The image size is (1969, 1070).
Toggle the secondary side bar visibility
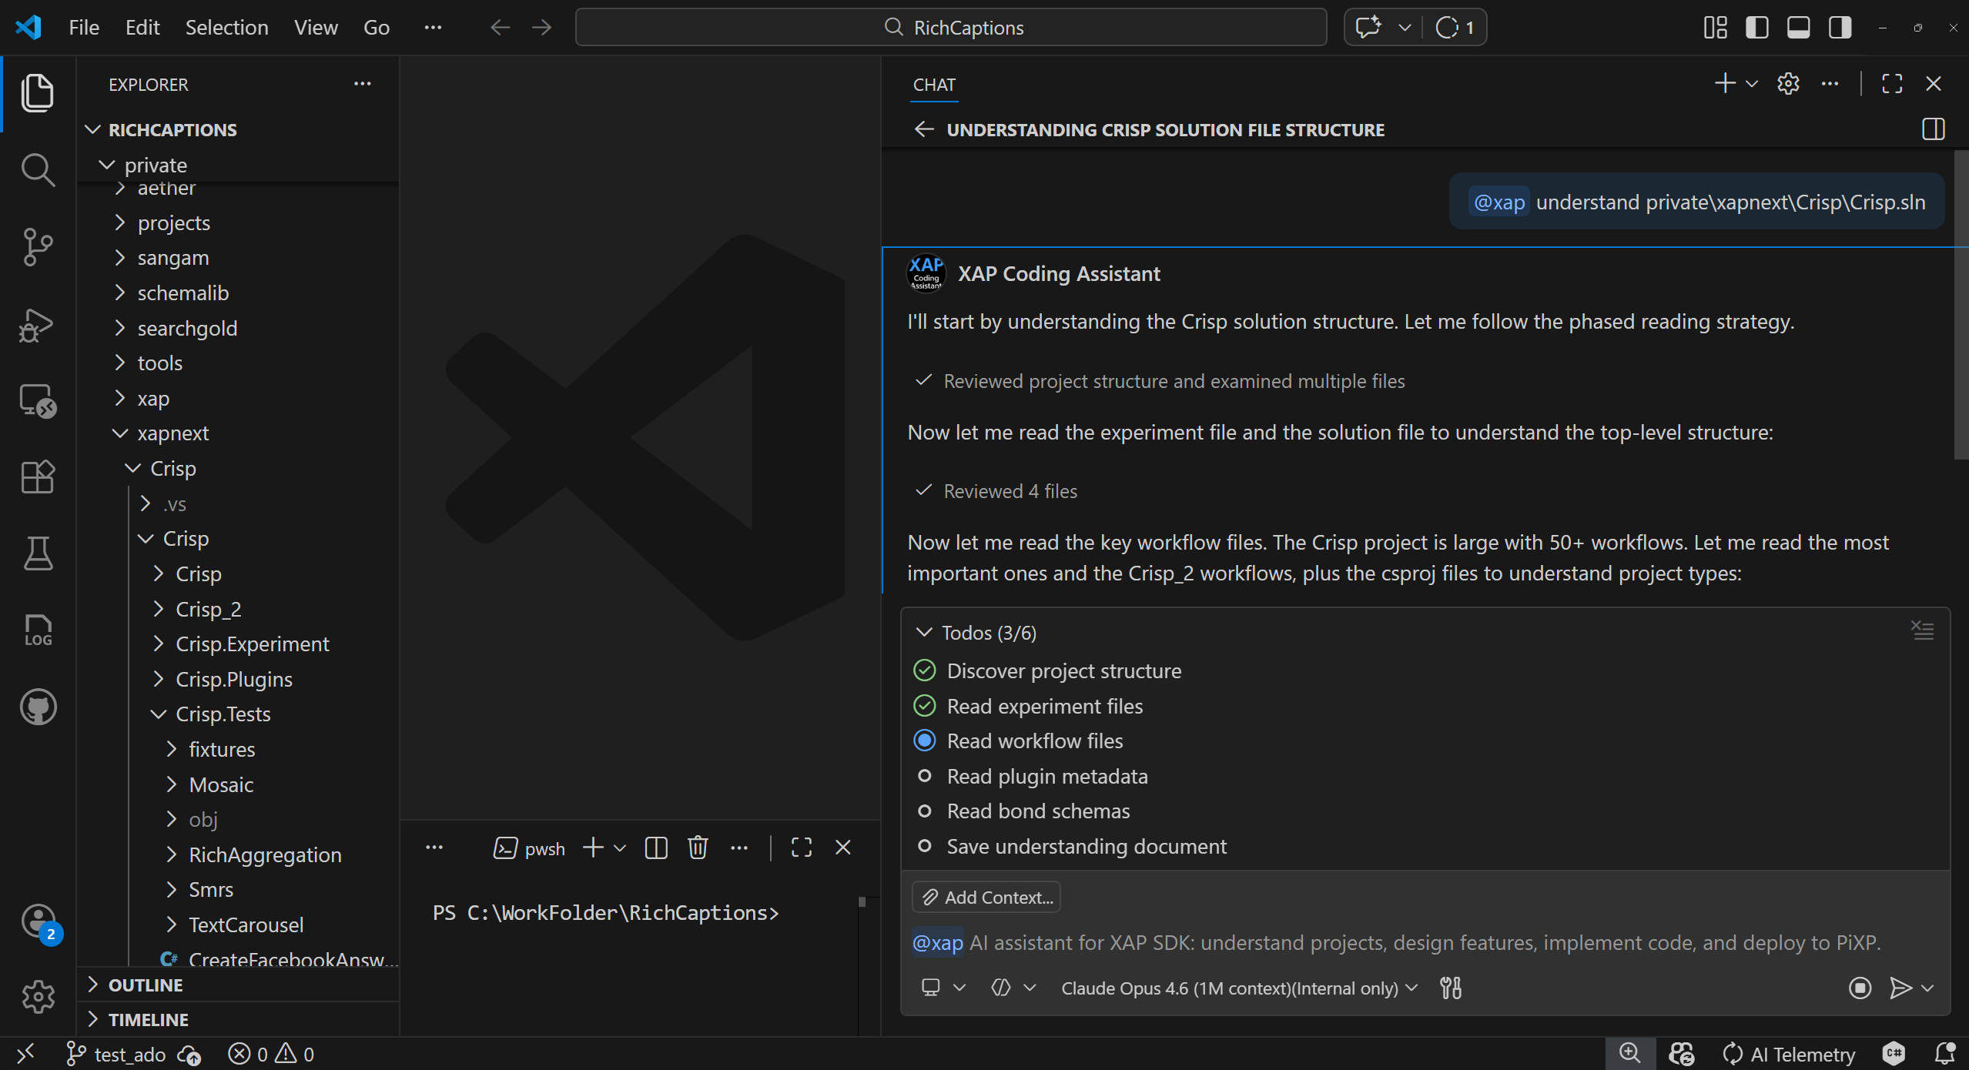coord(1840,28)
